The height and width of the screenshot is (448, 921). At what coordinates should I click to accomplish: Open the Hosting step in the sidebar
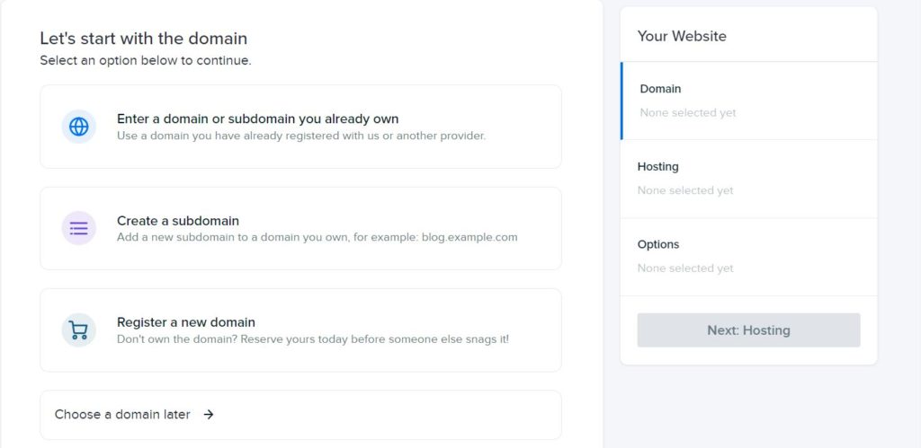[749, 179]
